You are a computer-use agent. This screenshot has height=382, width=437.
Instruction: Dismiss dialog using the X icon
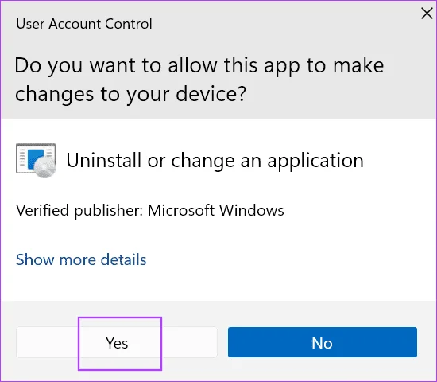pyautogui.click(x=427, y=14)
